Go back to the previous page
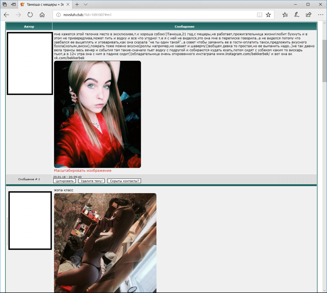 (x=6, y=15)
